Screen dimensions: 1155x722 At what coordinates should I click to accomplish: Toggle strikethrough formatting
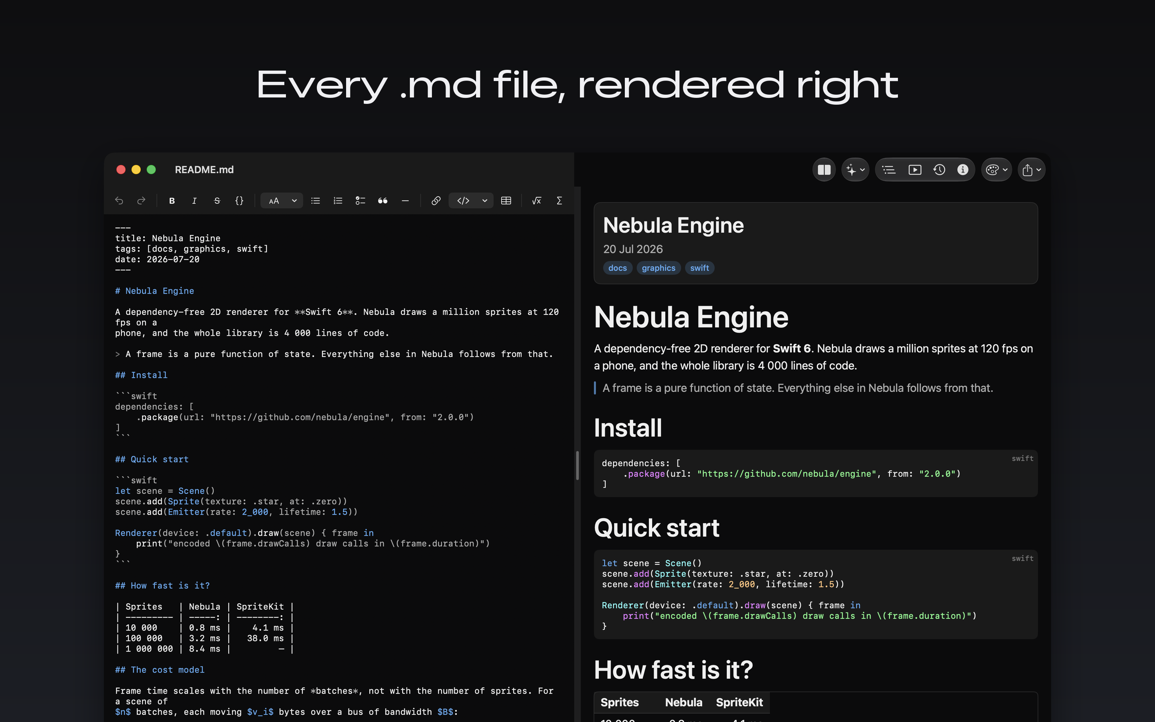click(x=217, y=201)
